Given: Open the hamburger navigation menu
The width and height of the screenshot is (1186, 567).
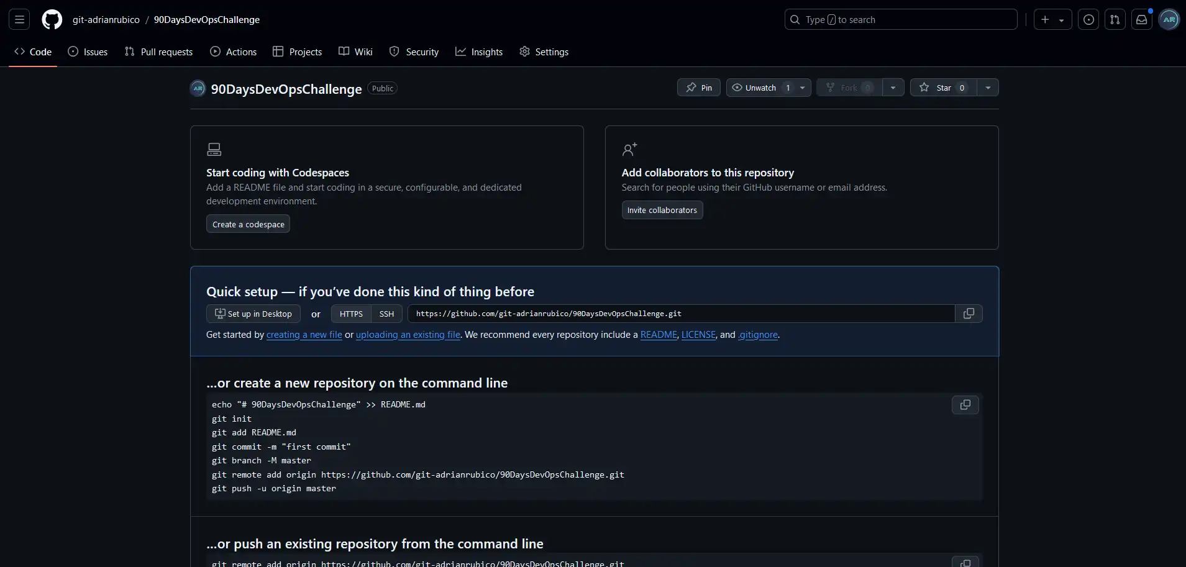Looking at the screenshot, I should (20, 20).
